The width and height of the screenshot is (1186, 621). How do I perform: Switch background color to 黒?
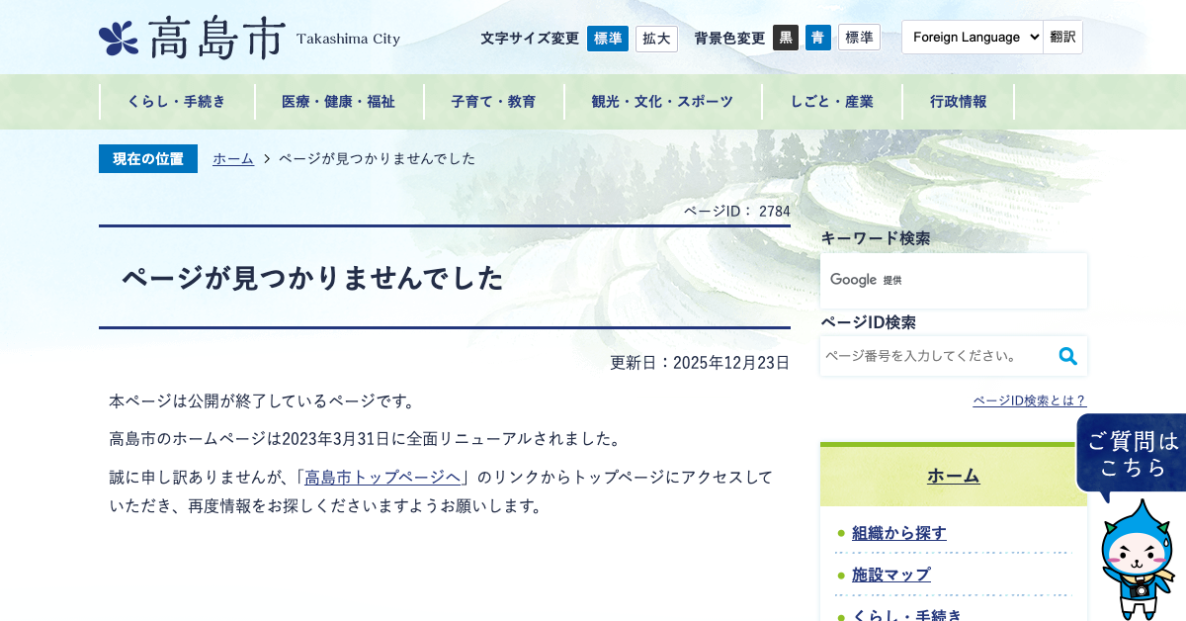point(786,38)
